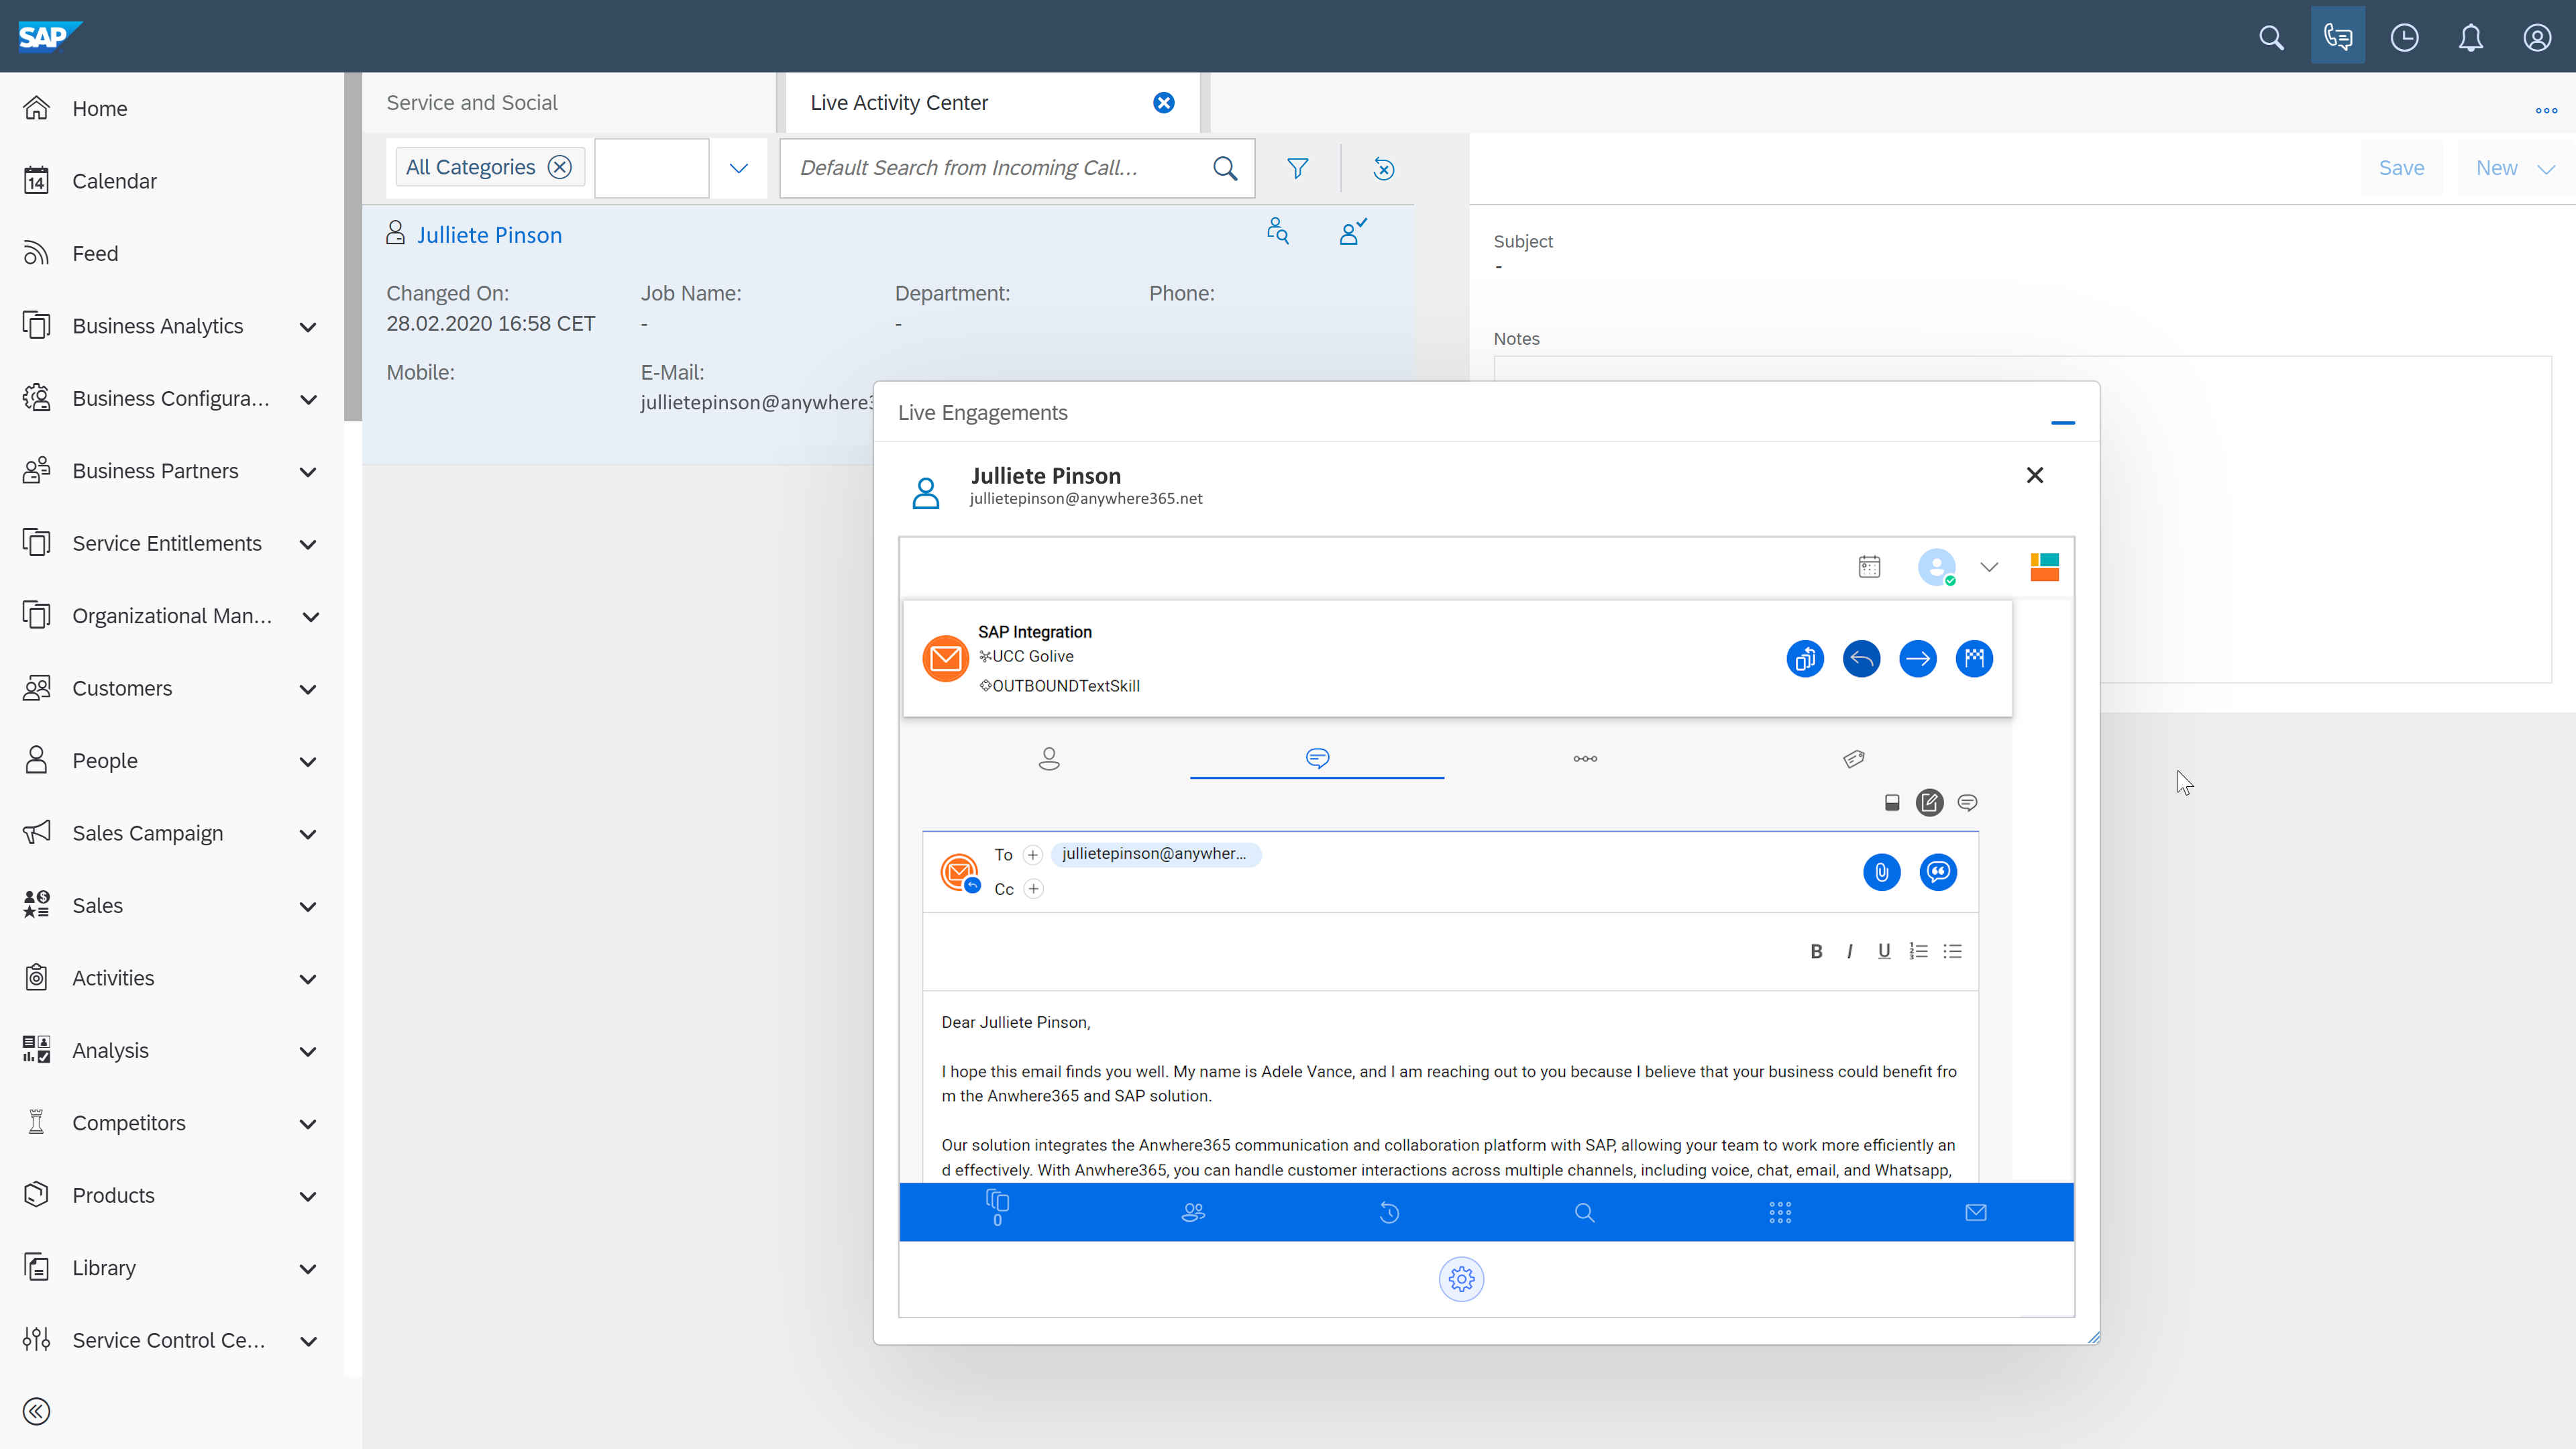Screen dimensions: 2576x1449
Task: Click the quote reply bubble button
Action: point(1938,872)
